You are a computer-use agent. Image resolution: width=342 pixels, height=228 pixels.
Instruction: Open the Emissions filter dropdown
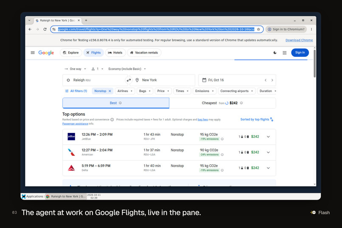click(205, 91)
